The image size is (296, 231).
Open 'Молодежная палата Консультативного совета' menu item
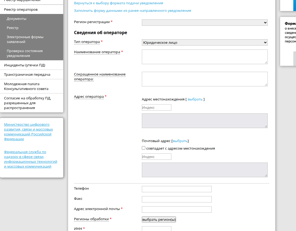(31, 86)
